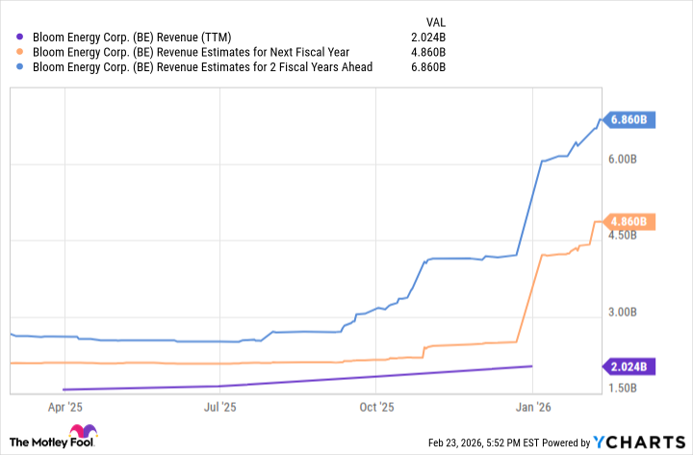Click the Apr '25 x-axis label
693x455 pixels.
coord(63,407)
